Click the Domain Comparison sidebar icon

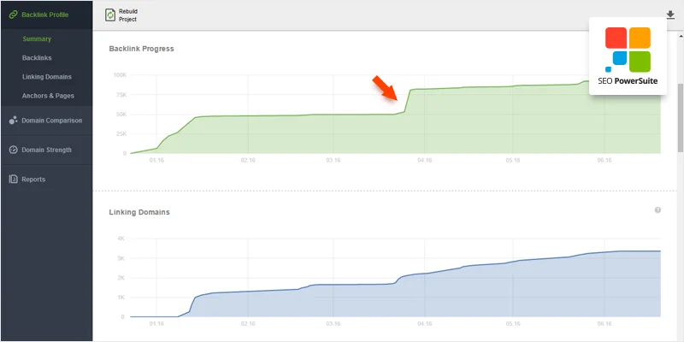[x=13, y=121]
